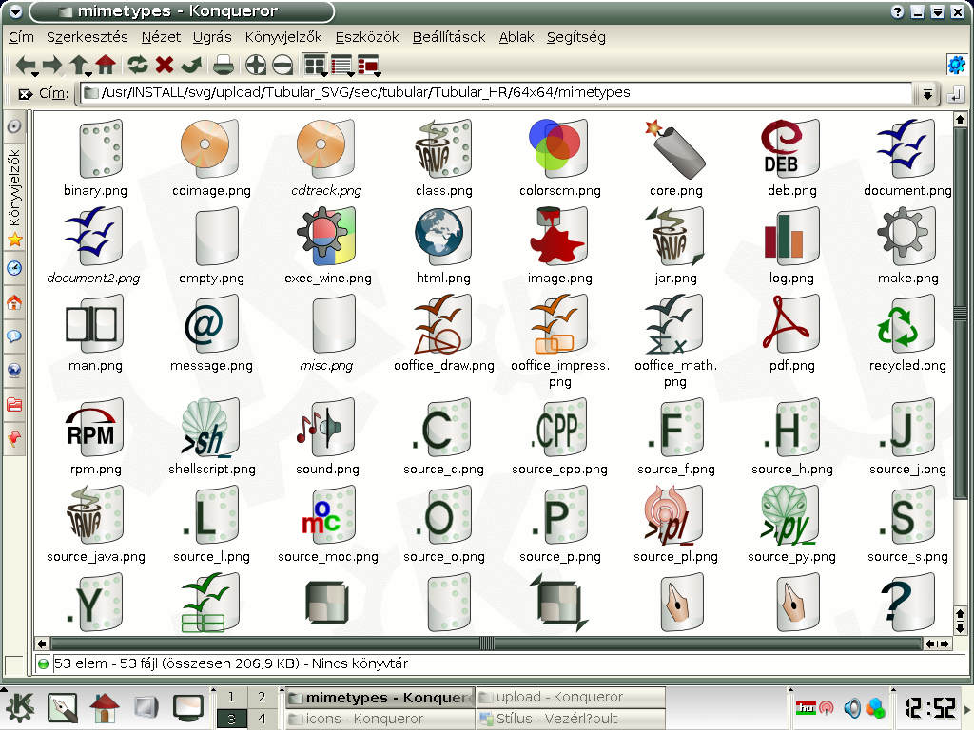This screenshot has height=730, width=974.
Task: Select the source_py.png file
Action: tap(792, 525)
